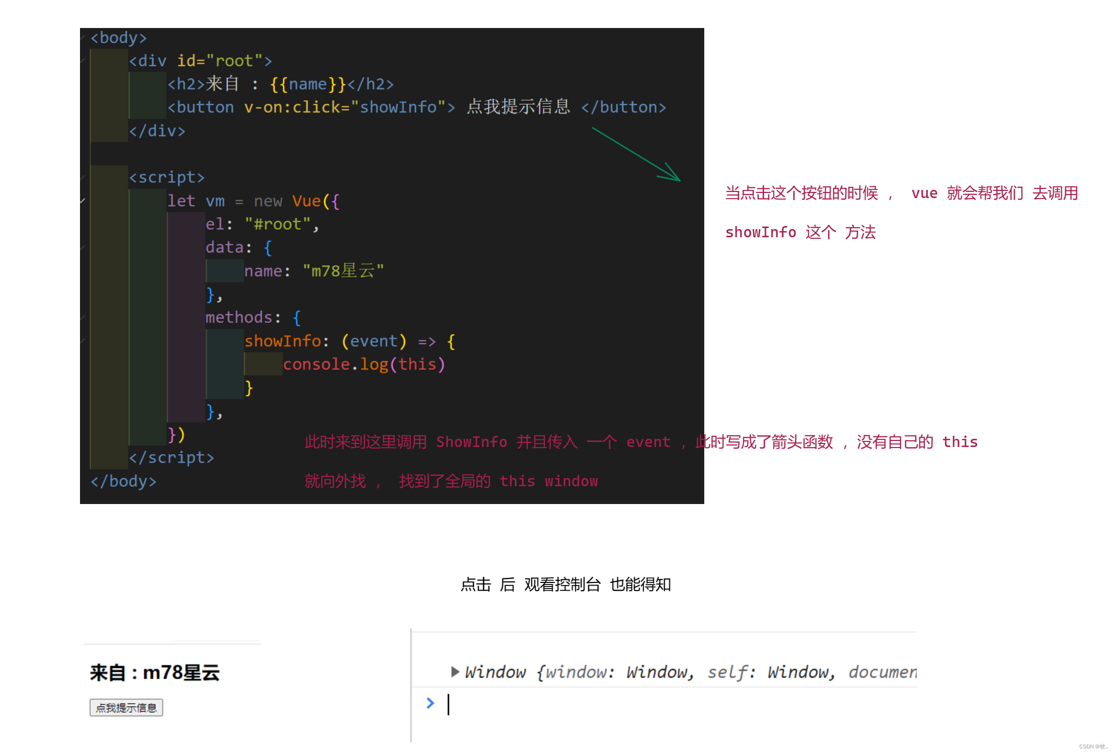The width and height of the screenshot is (1116, 754).
Task: Click the opening <script> tag
Action: pyautogui.click(x=167, y=177)
